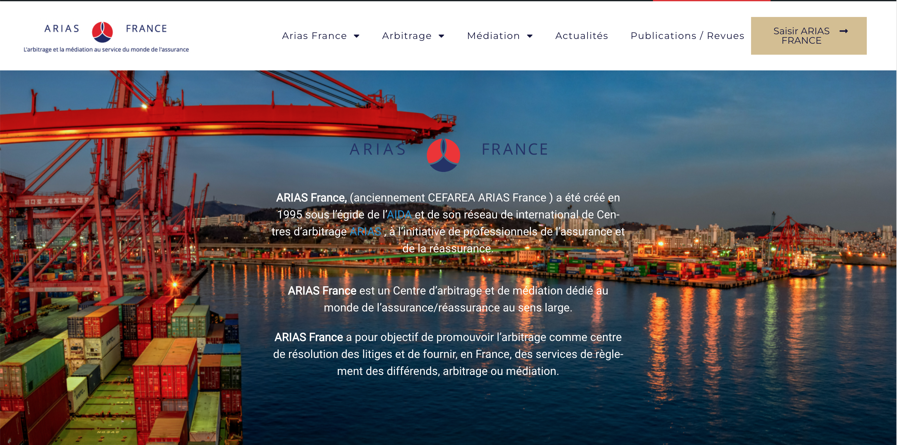Viewport: 897px width, 445px height.
Task: Open the Arias France menu item
Action: click(x=314, y=36)
